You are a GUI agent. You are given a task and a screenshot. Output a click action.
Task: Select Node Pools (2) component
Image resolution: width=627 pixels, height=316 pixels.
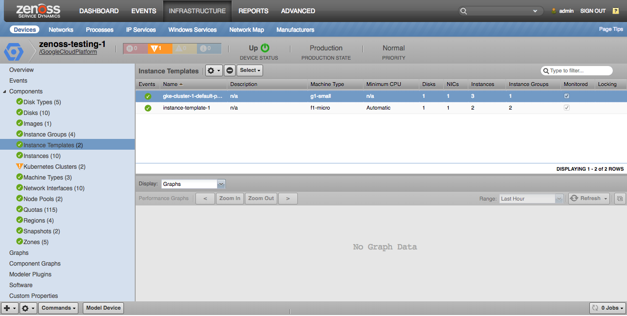point(43,199)
